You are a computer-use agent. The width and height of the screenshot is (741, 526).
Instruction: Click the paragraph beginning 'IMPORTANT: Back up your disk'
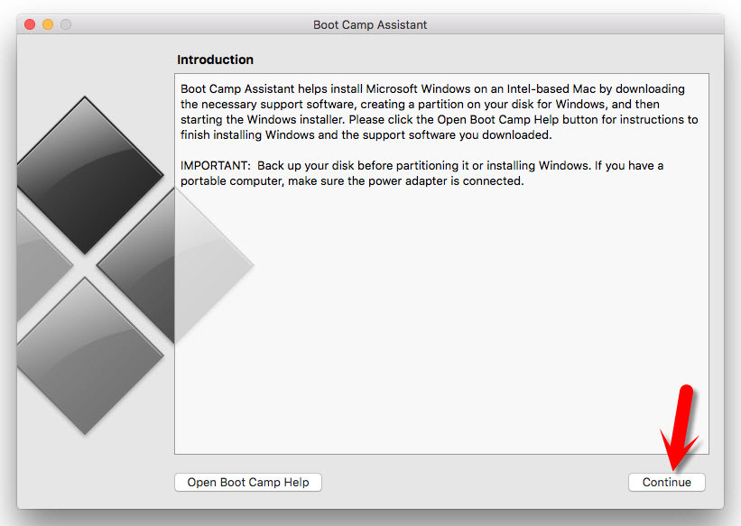pos(421,173)
